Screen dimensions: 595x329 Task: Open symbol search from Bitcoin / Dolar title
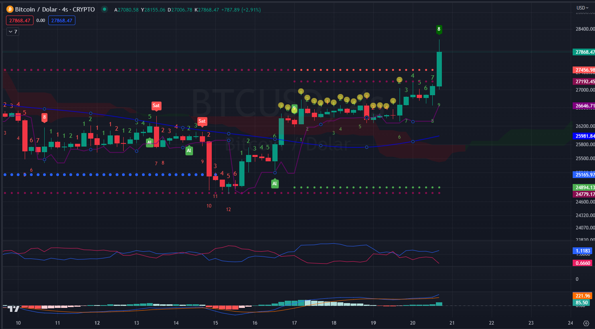tap(55, 9)
